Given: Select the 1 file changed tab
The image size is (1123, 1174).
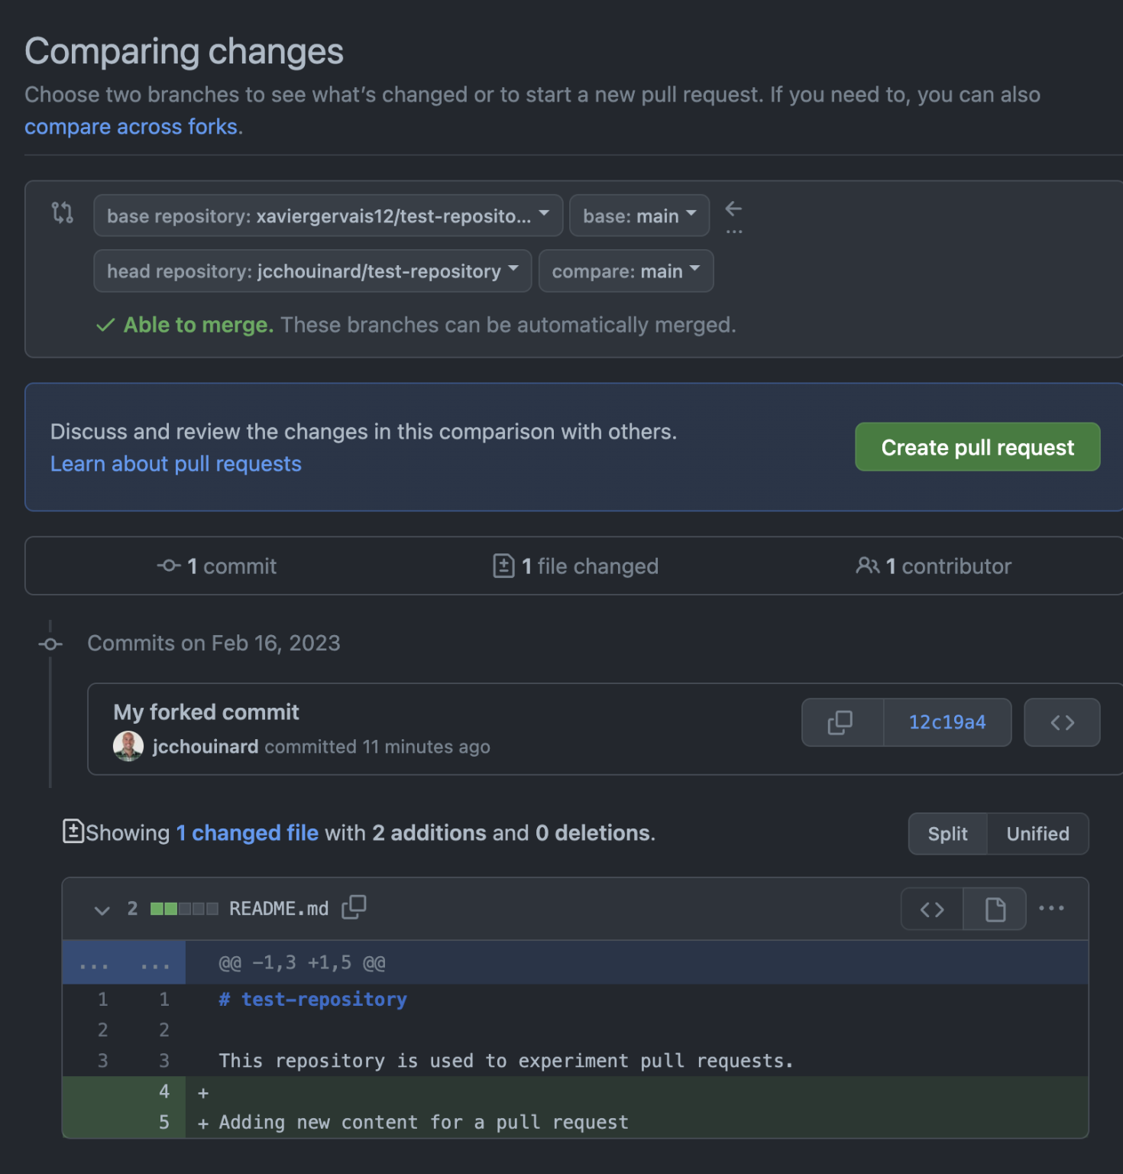Looking at the screenshot, I should 576,566.
